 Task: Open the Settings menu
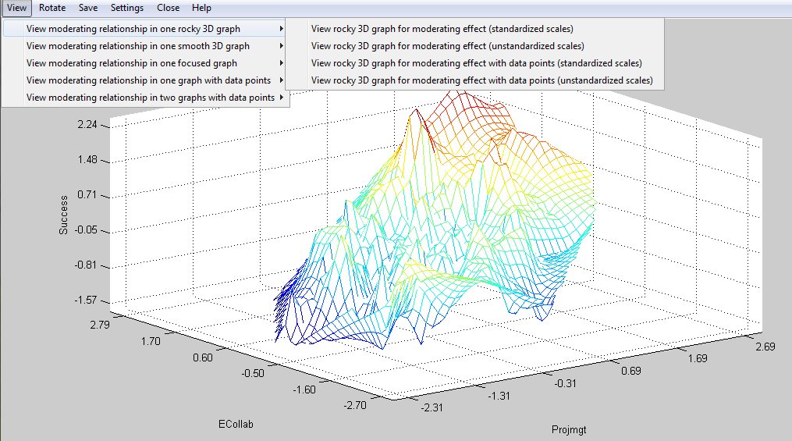tap(127, 8)
